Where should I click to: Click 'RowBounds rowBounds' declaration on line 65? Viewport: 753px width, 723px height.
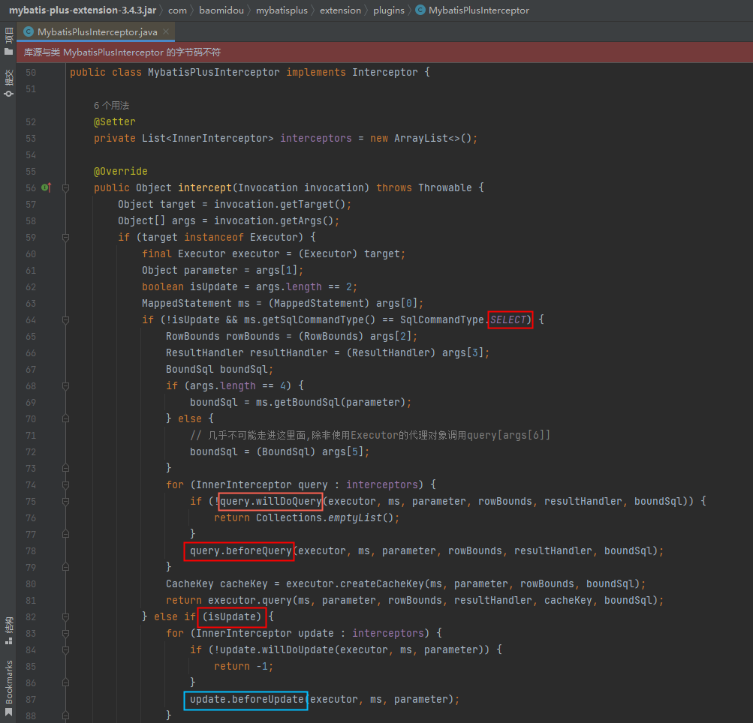coord(223,336)
